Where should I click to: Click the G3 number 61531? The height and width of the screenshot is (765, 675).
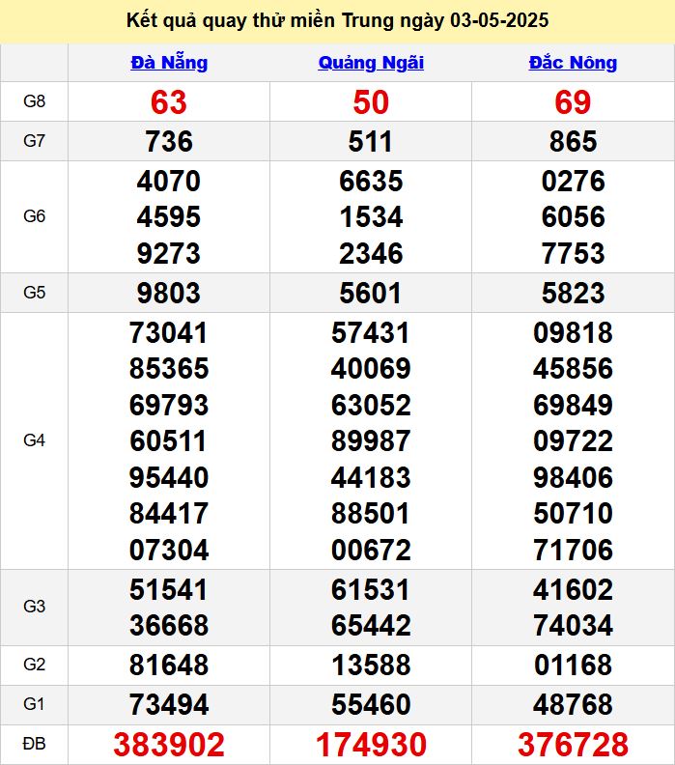pos(371,589)
